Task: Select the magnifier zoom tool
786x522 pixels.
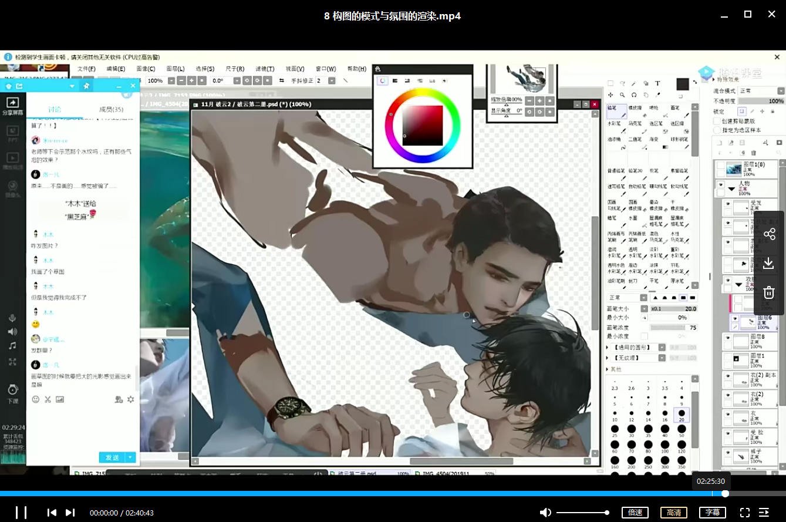Action: coord(622,95)
